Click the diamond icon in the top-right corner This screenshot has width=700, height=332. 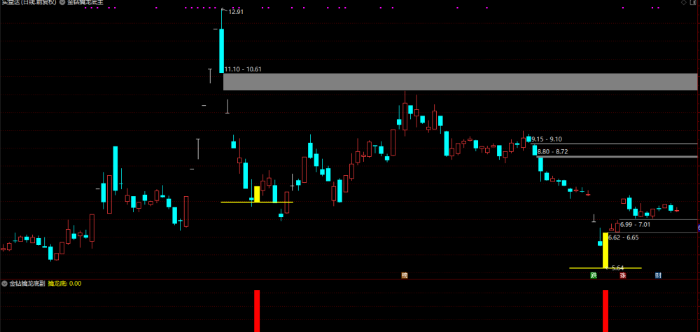pyautogui.click(x=683, y=2)
